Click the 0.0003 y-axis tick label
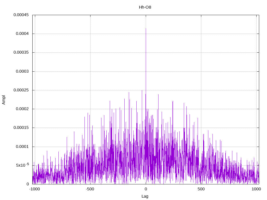Viewport: 267px width, 200px height. point(22,71)
